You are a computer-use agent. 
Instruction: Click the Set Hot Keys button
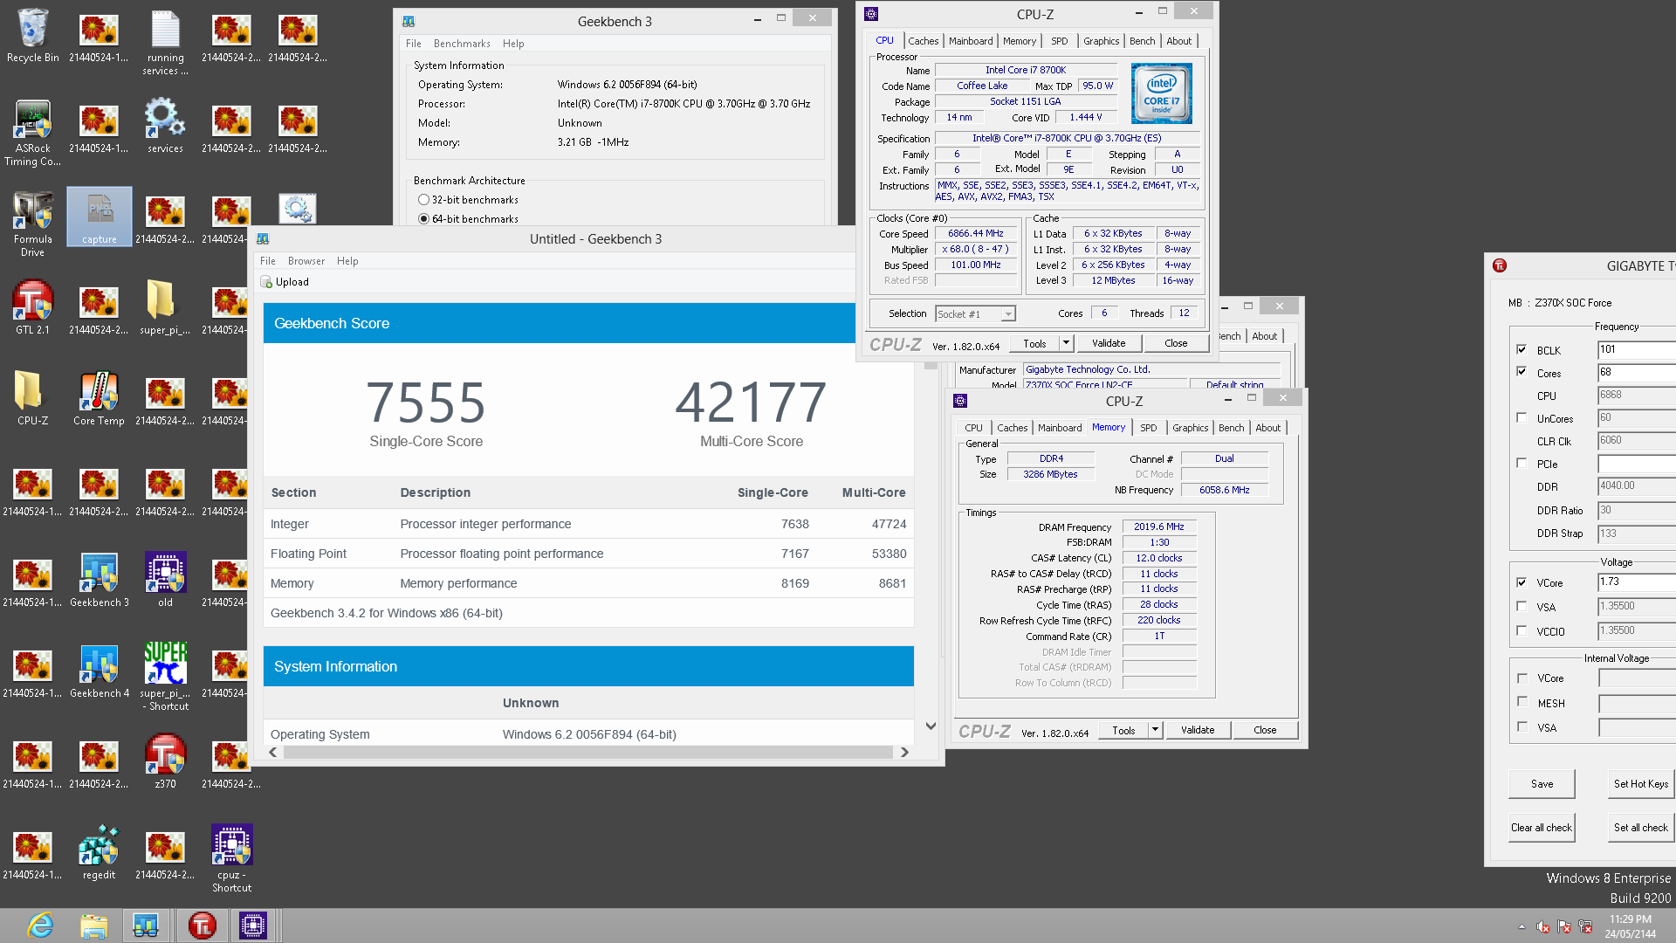[1641, 784]
